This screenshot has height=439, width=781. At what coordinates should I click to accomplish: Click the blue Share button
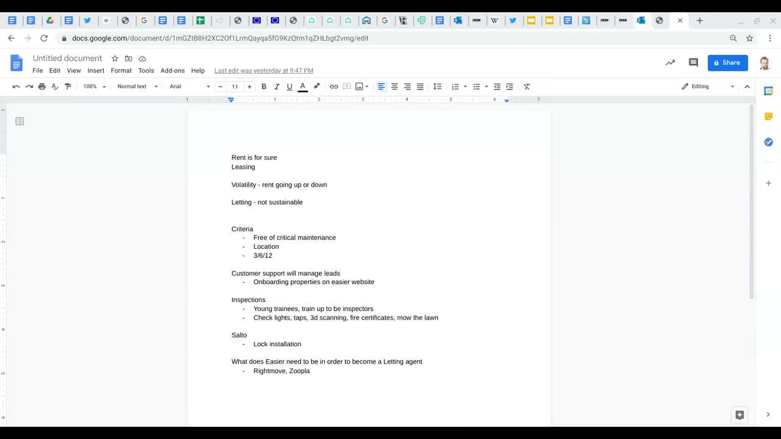[x=727, y=63]
